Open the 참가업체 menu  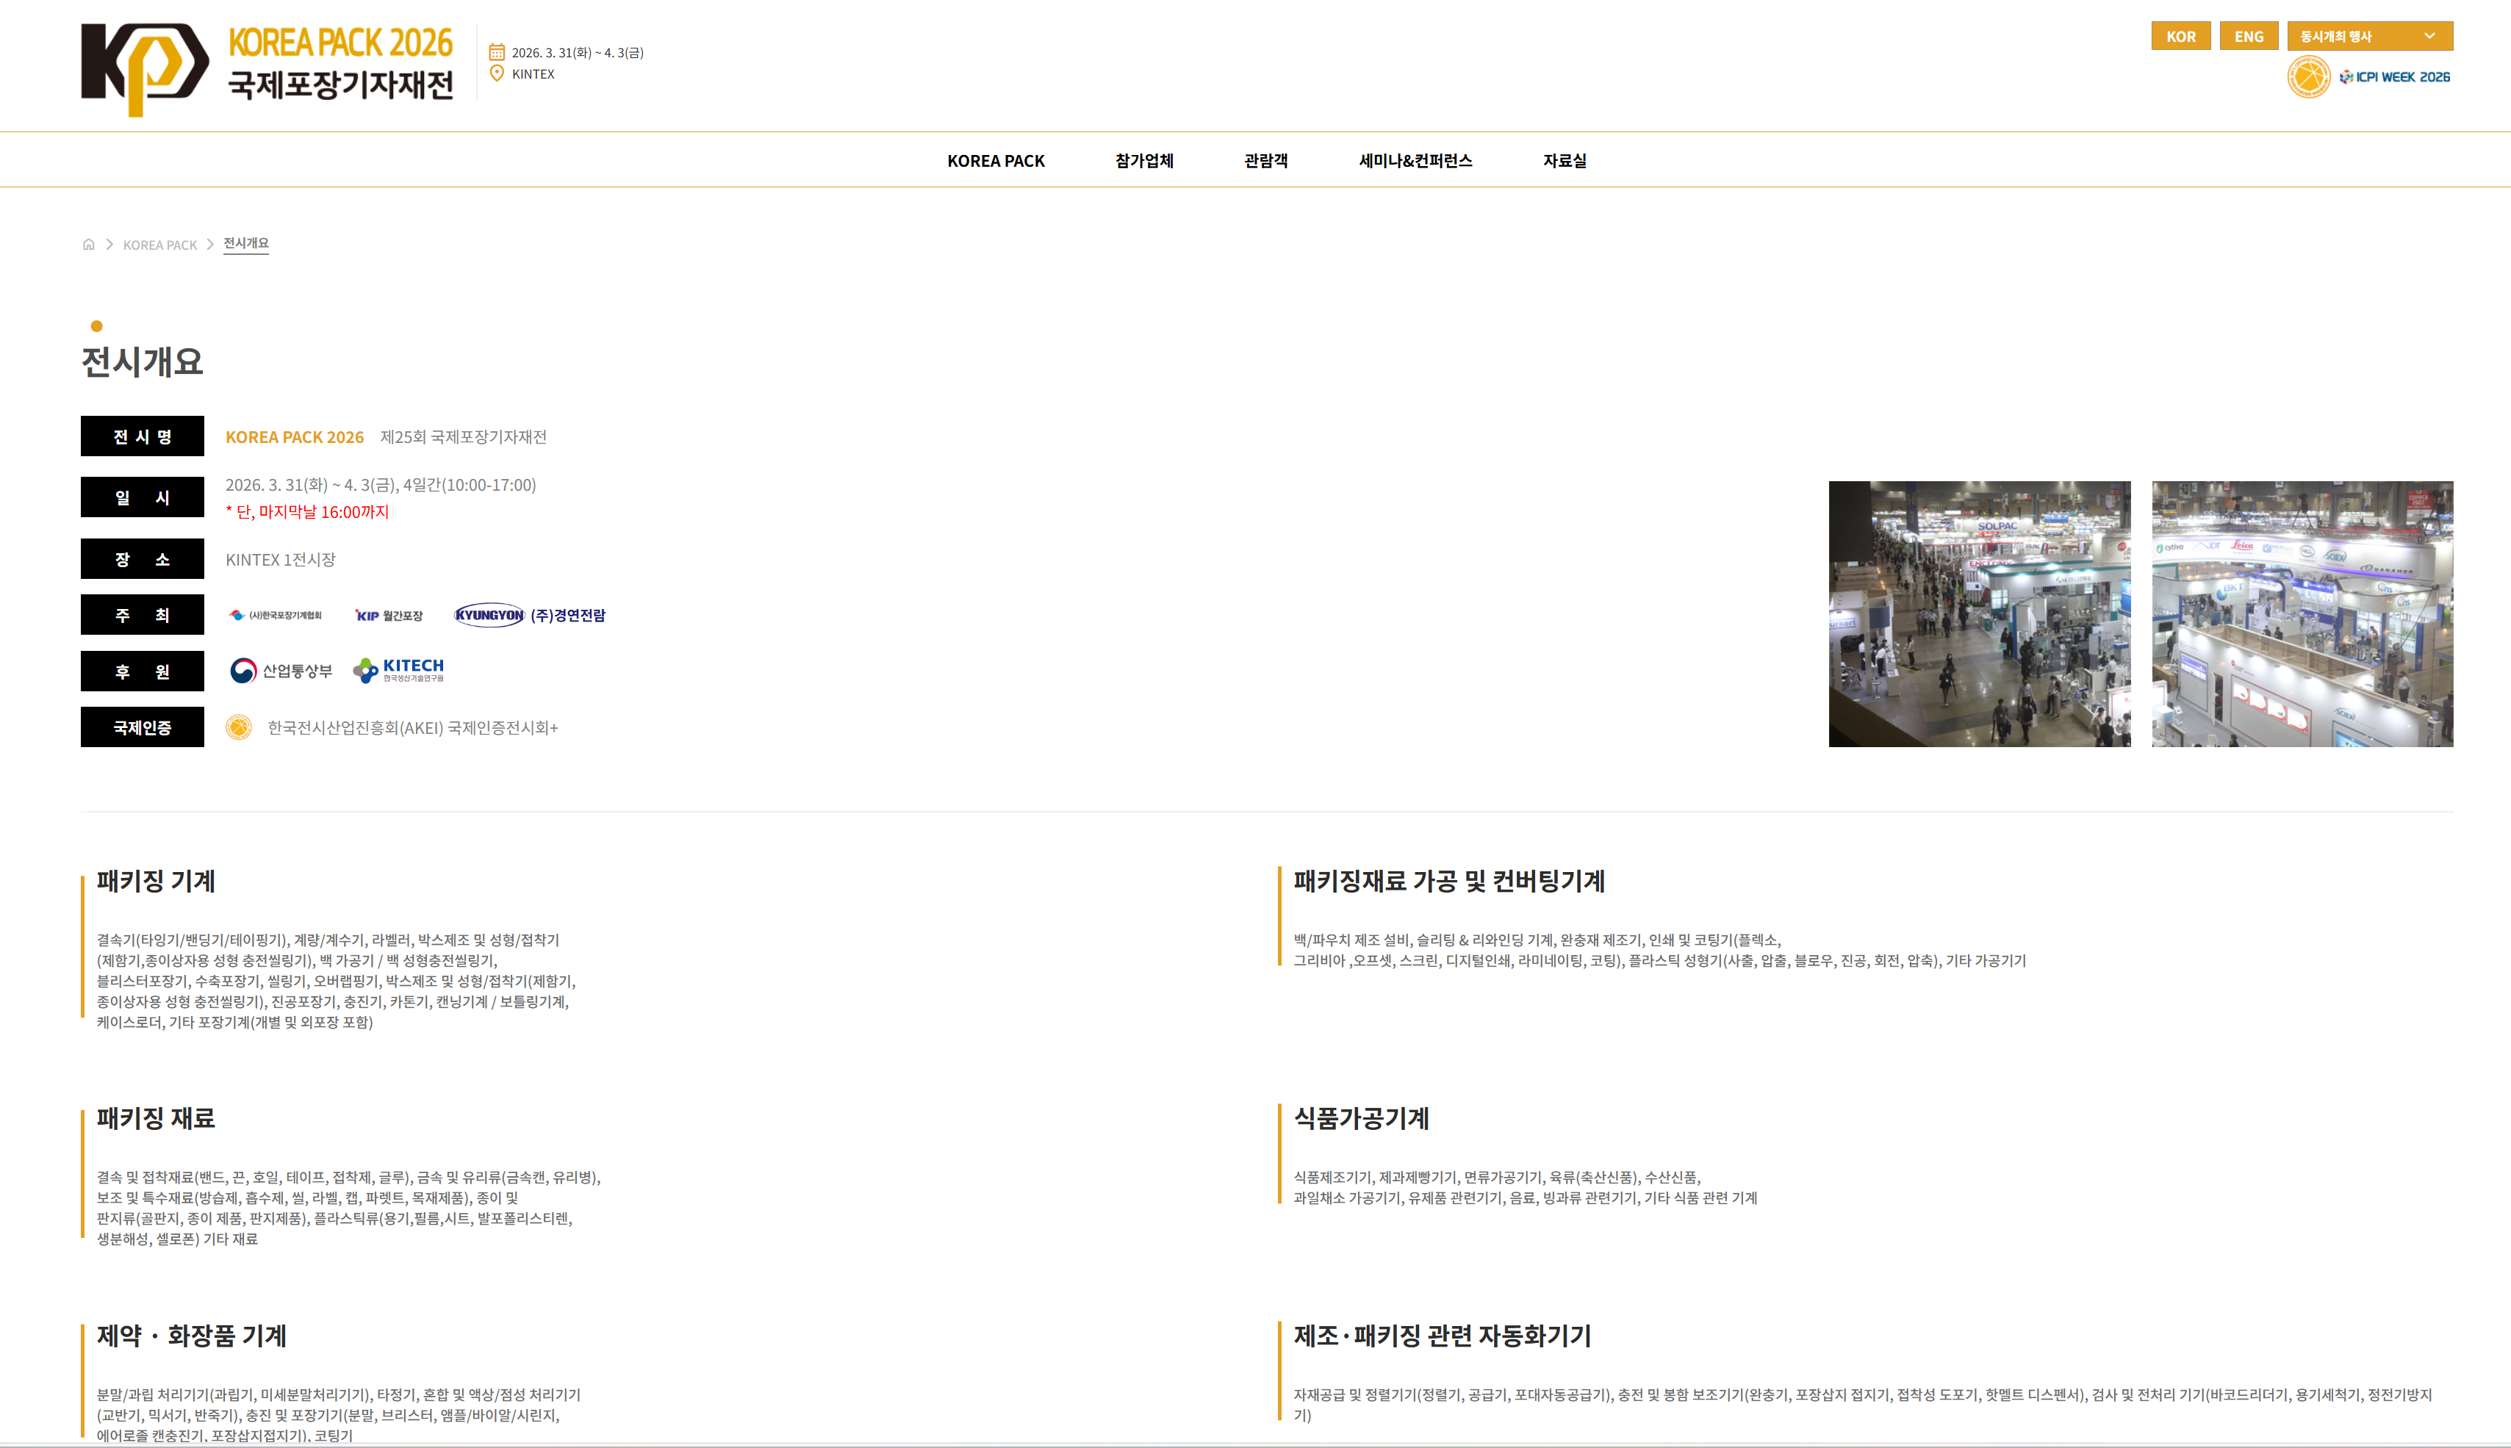click(x=1143, y=160)
